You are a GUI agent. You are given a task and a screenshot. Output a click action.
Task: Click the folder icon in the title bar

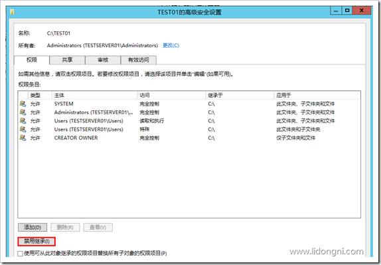[x=13, y=12]
